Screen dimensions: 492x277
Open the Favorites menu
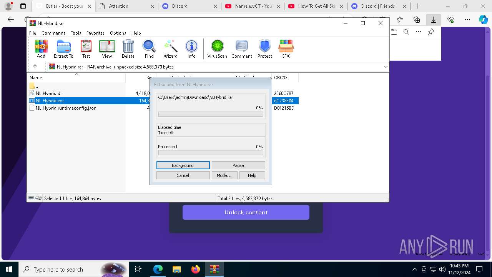[x=95, y=33]
